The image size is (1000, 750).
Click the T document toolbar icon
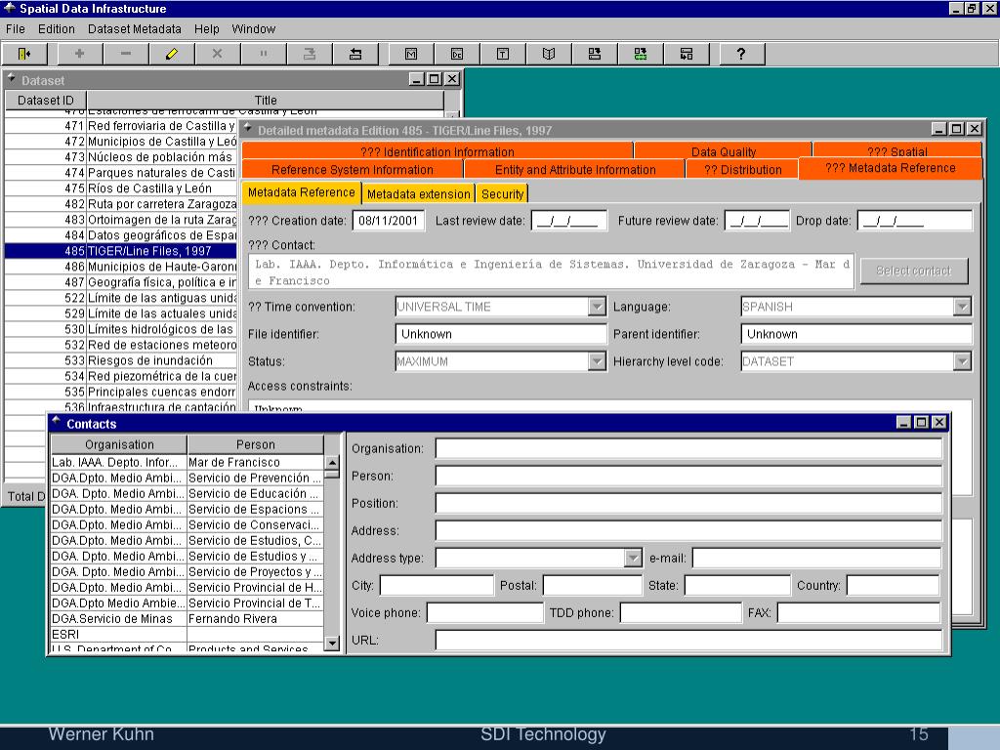(x=503, y=55)
